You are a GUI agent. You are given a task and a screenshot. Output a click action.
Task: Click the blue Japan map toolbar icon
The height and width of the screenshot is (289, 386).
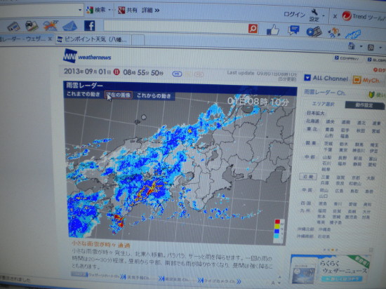coord(353,34)
